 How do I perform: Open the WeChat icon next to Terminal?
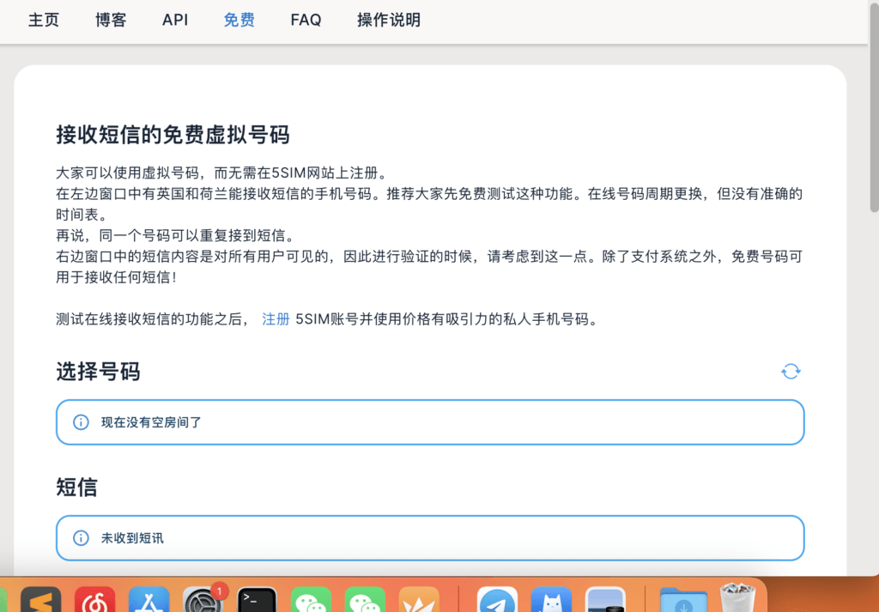point(311,599)
